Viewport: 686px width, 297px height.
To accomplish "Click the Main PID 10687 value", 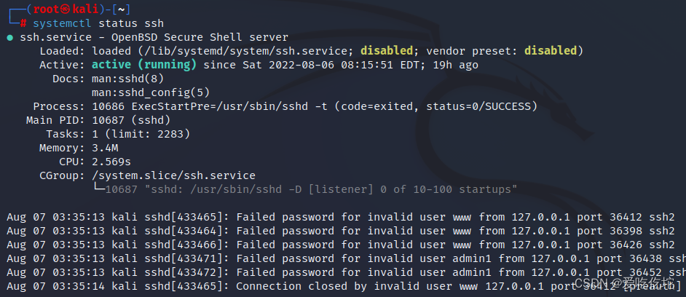I will (109, 120).
